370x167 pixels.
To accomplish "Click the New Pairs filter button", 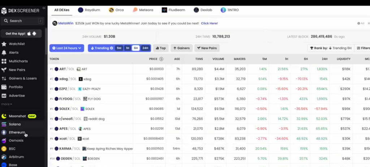I will (x=207, y=48).
